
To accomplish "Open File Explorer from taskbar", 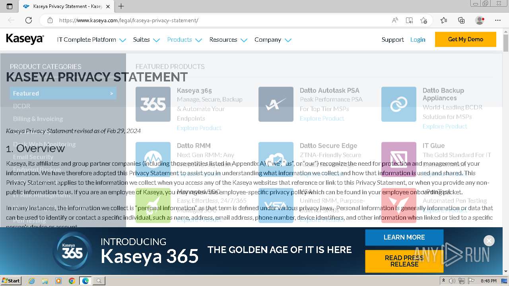I will point(45,281).
